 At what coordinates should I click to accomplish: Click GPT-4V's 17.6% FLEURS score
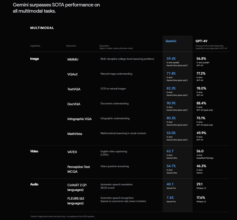pos(201,197)
